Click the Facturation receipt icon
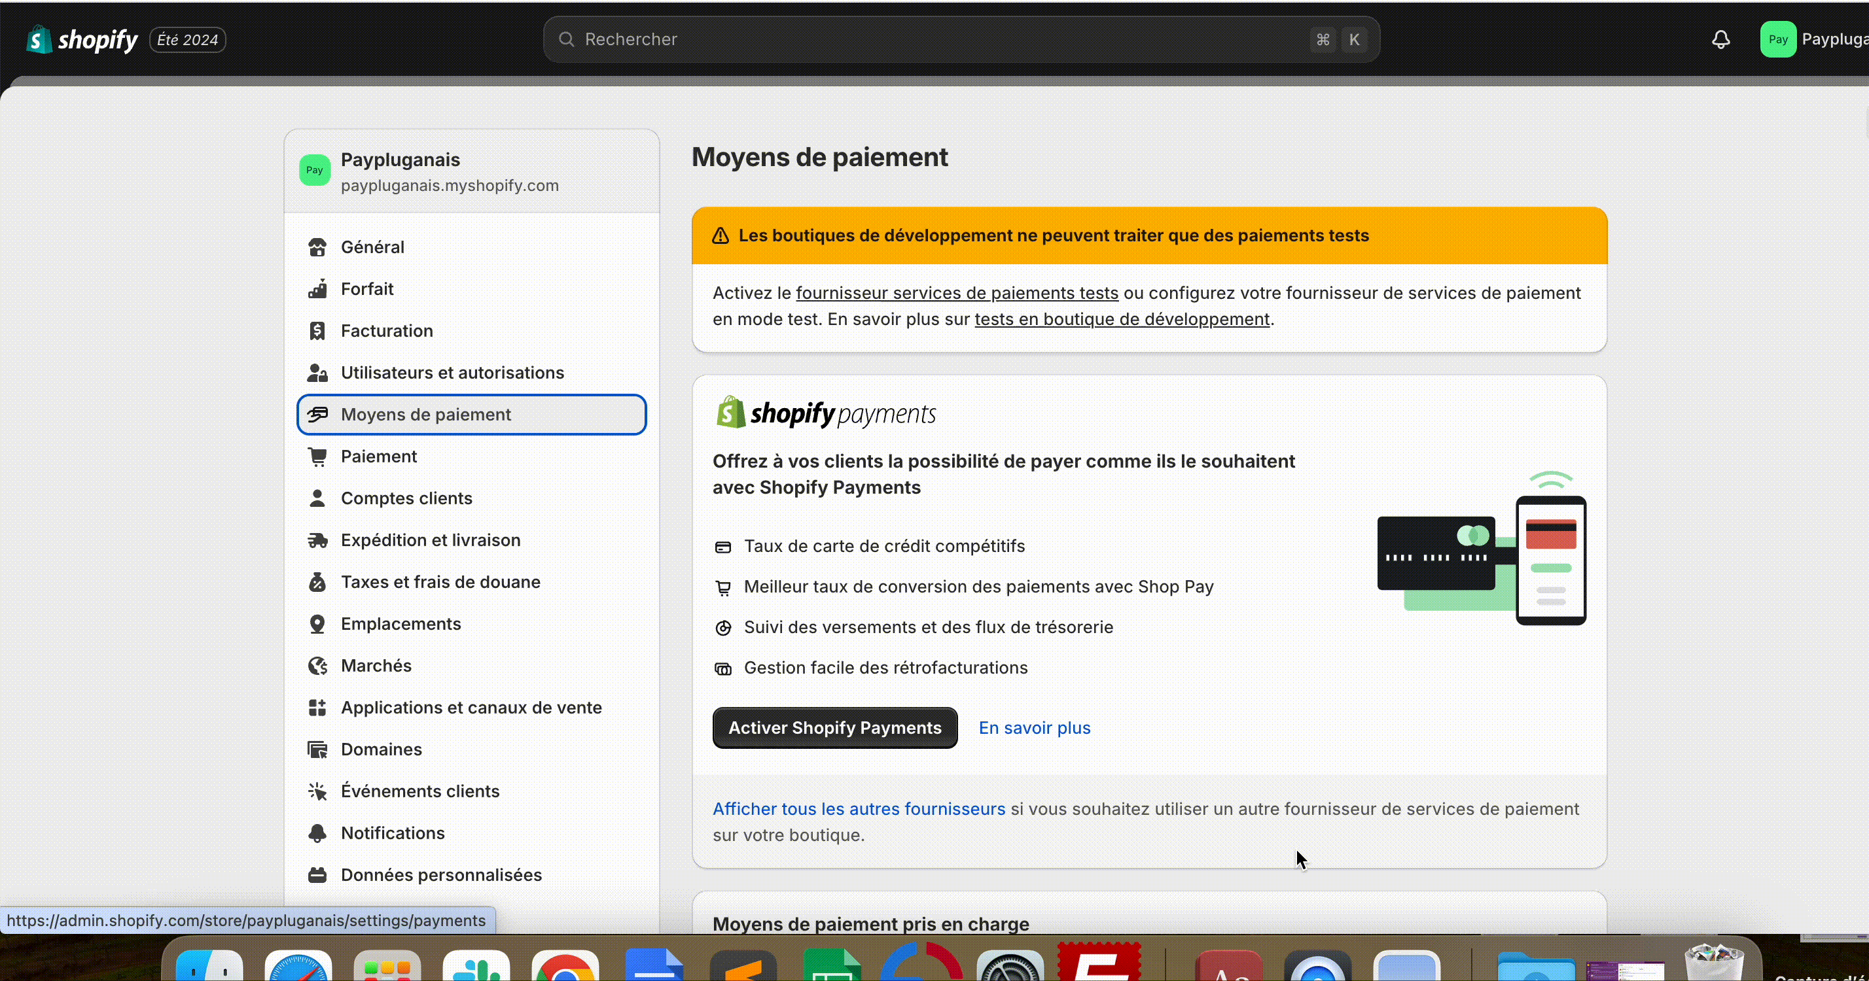The height and width of the screenshot is (981, 1869). click(x=317, y=331)
